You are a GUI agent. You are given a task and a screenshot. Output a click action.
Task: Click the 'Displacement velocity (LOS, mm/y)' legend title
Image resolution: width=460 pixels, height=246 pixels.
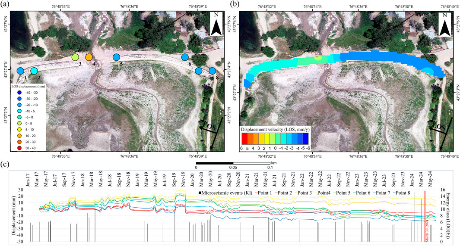[x=275, y=129]
